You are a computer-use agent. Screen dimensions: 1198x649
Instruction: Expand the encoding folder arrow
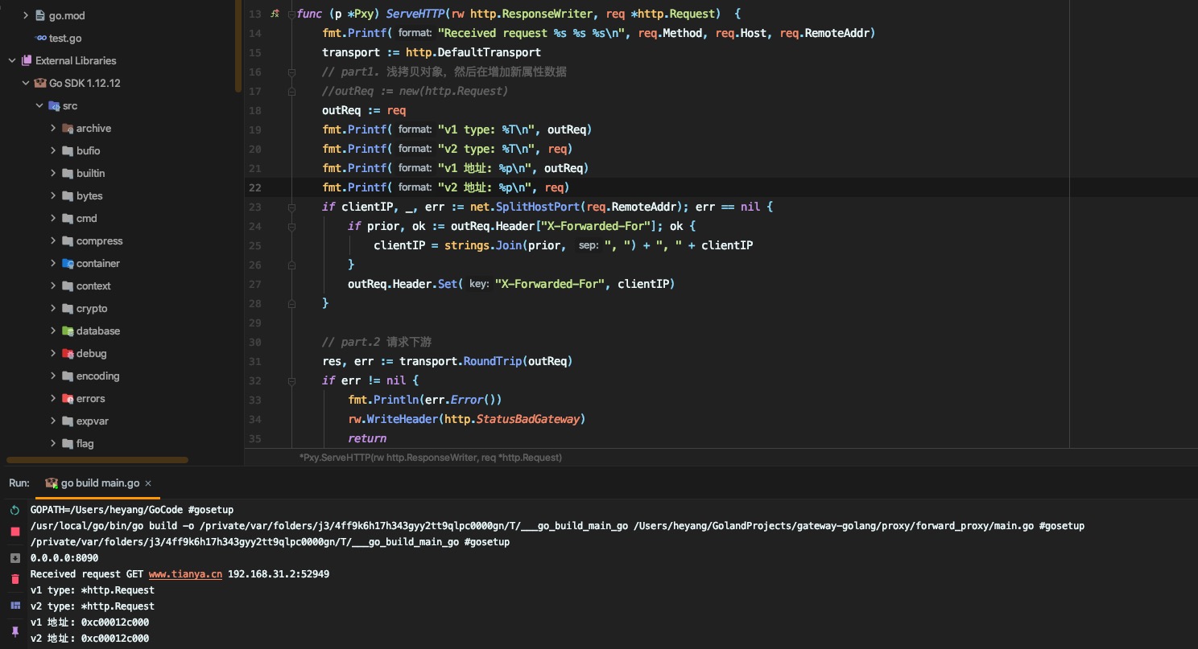(53, 376)
